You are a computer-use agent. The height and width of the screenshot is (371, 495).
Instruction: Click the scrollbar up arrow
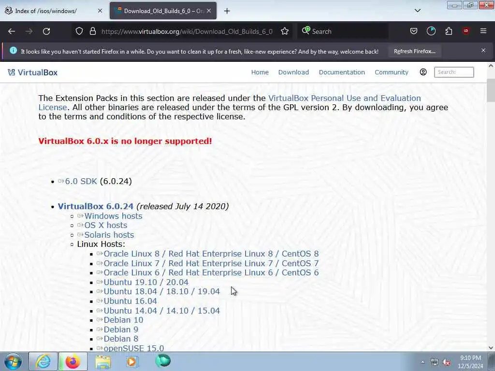point(491,66)
